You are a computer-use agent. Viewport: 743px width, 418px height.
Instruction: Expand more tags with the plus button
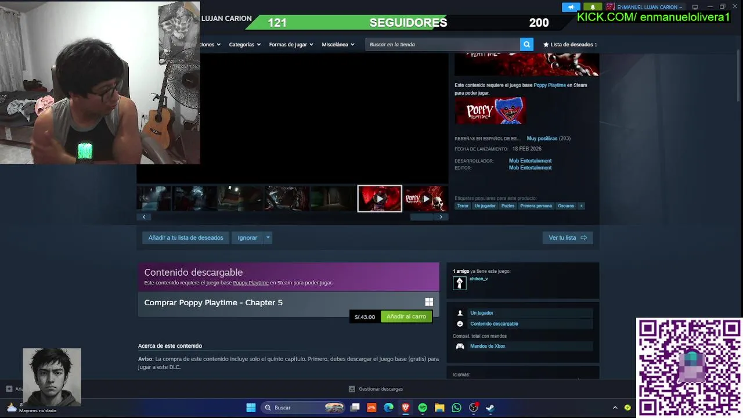(581, 206)
